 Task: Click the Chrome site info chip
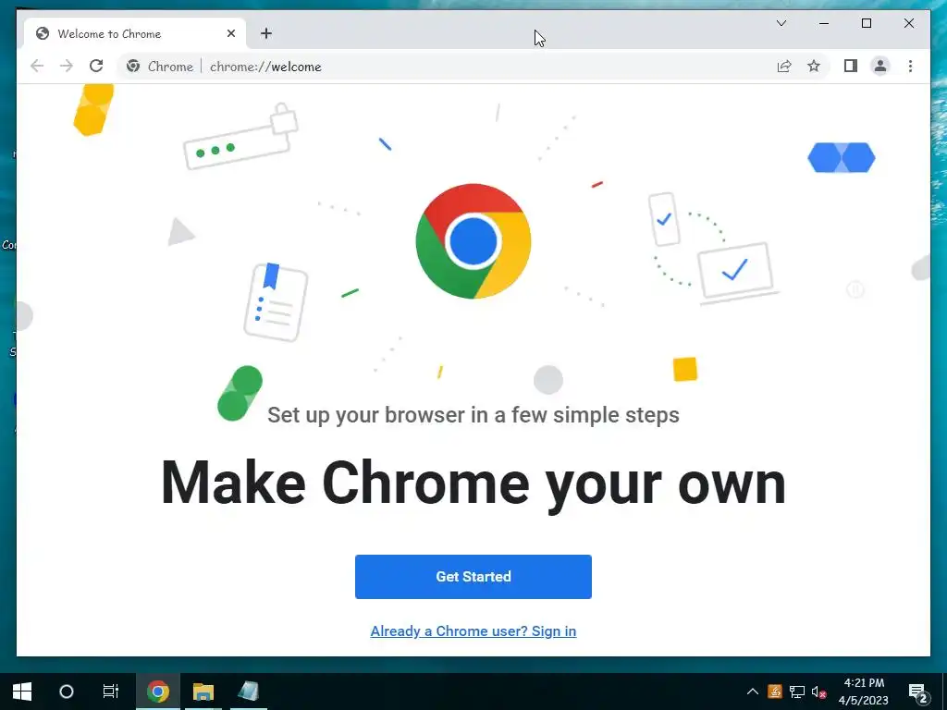click(160, 67)
